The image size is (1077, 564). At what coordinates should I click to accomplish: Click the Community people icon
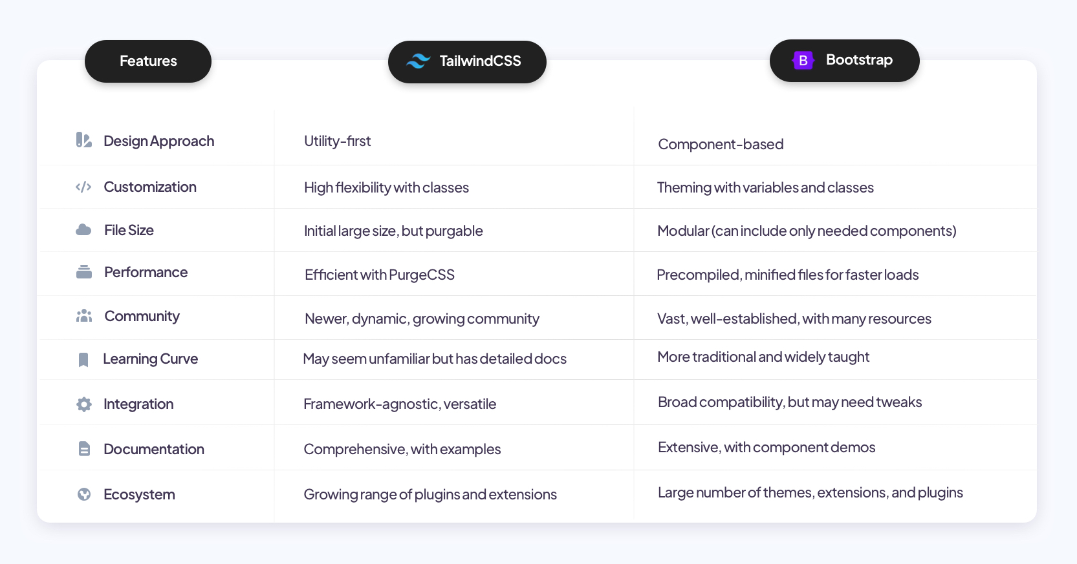(84, 316)
